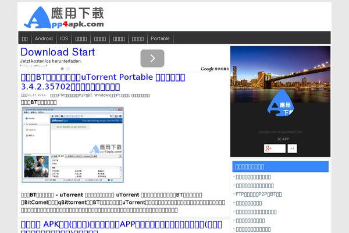Open the FTP P2P BT category under title
Viewport: 349px width, 233px height.
click(71, 96)
